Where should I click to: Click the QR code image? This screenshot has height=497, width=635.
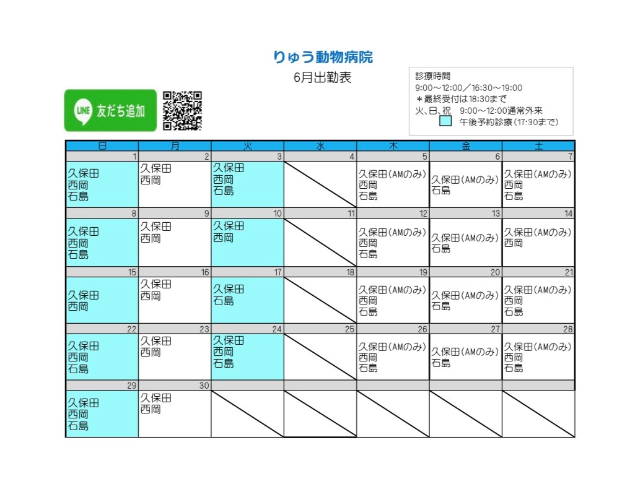[182, 111]
